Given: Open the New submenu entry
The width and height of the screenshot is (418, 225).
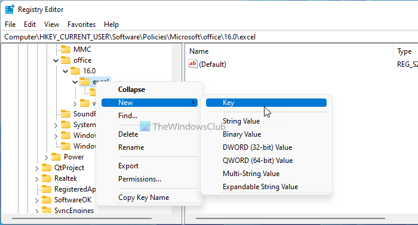Looking at the screenshot, I should click(x=149, y=103).
